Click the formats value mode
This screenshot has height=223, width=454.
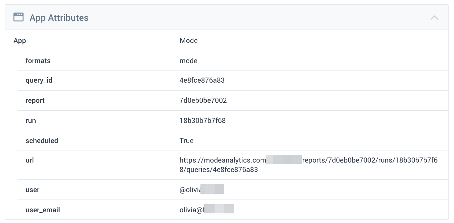[188, 61]
